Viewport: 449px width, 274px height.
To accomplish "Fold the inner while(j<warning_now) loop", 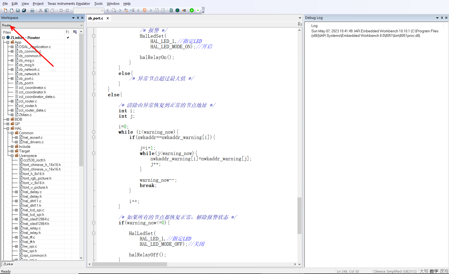I will point(94,153).
